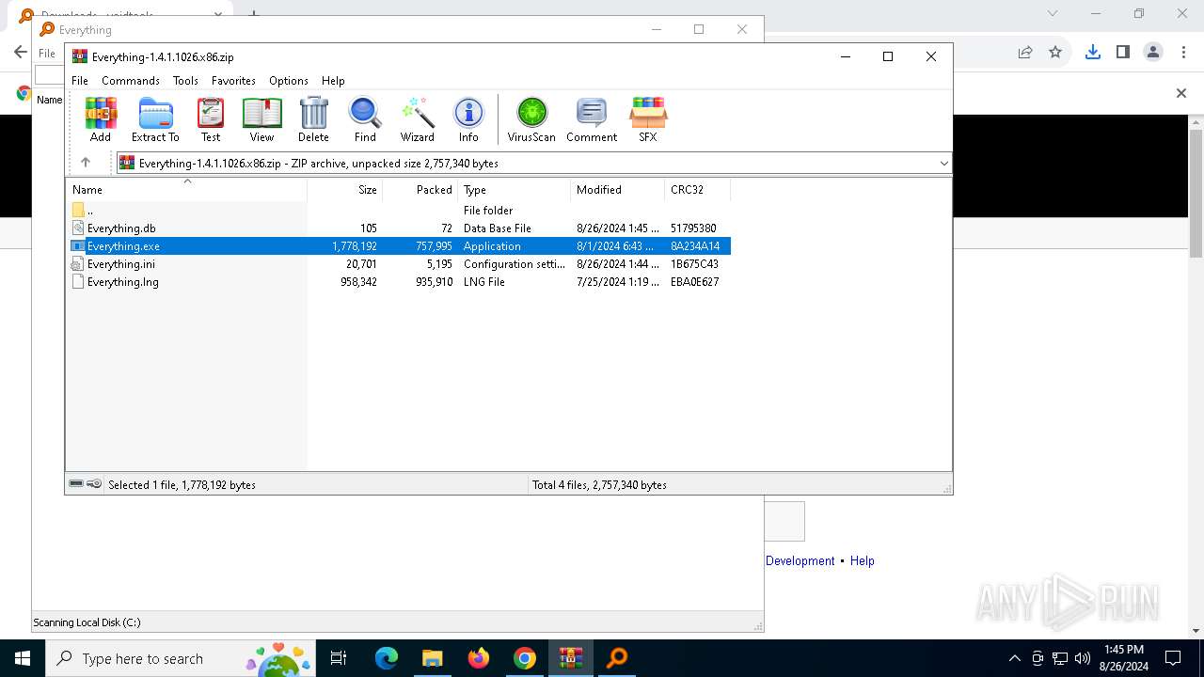The image size is (1204, 677).
Task: Click the Help link in browser page
Action: [863, 560]
